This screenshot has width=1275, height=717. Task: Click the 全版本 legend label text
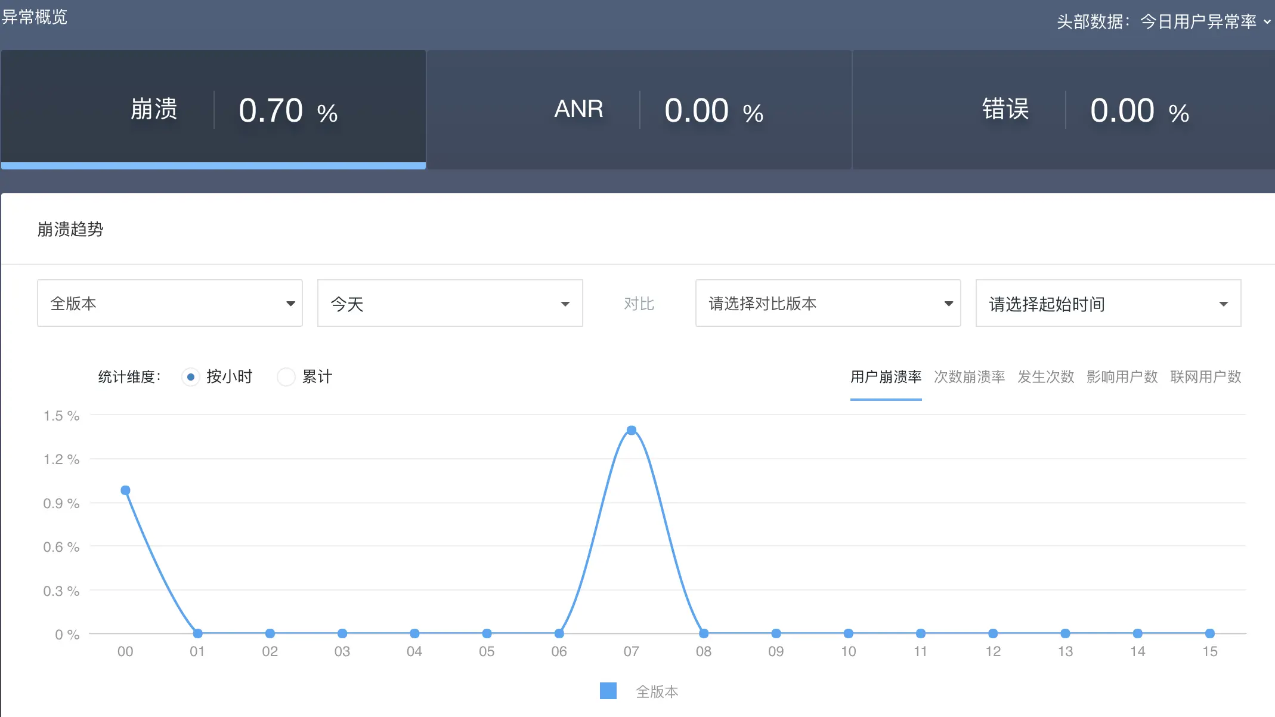pos(657,691)
